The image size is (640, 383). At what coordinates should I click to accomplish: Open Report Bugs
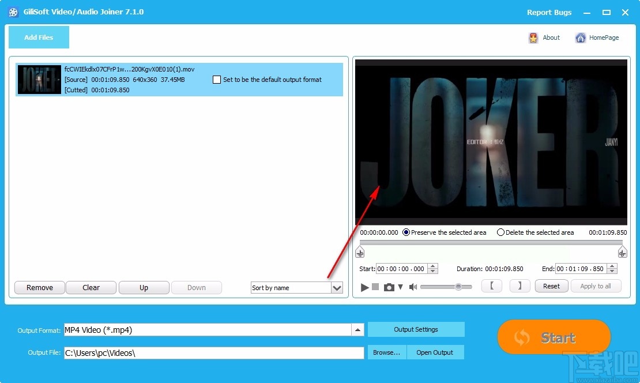(x=548, y=12)
